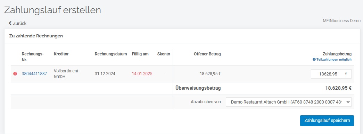This screenshot has height=134, width=363.
Task: Open invoice 38044411887
Action: [34, 74]
